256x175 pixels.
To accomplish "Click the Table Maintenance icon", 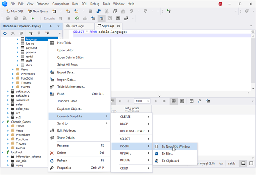I will (x=52, y=87).
